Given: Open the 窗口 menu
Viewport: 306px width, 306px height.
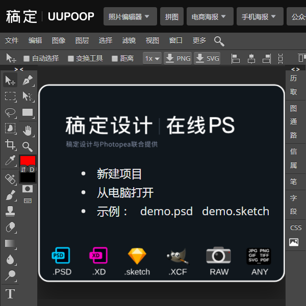Looking at the screenshot, I should pos(175,40).
